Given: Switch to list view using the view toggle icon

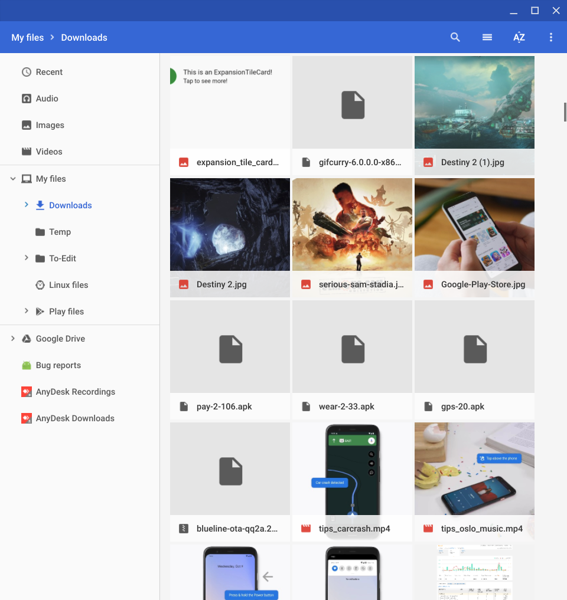Looking at the screenshot, I should coord(487,37).
